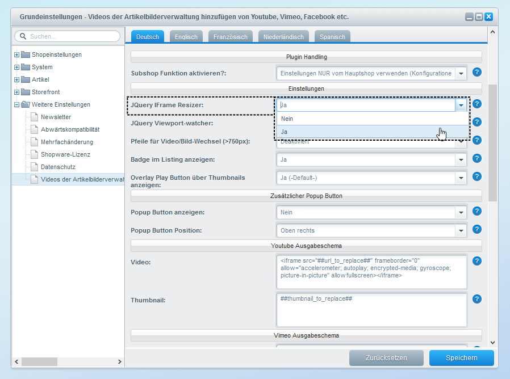Open the Badge im Listing dropdown
This screenshot has height=379, width=510.
(x=461, y=159)
